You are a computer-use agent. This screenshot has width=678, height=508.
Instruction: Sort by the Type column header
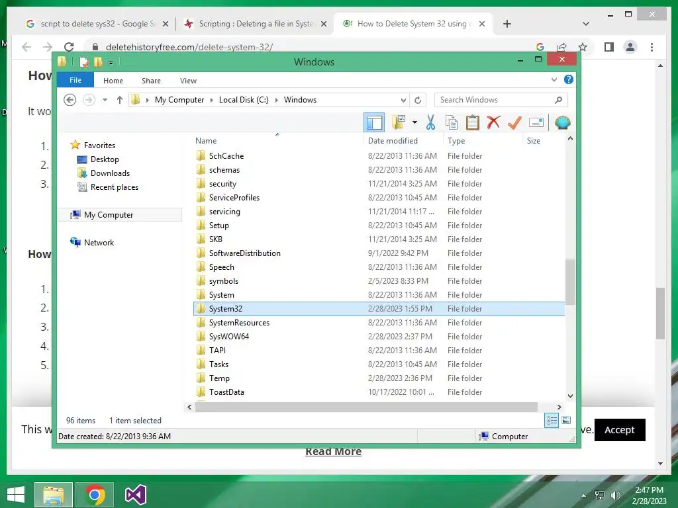(x=456, y=141)
